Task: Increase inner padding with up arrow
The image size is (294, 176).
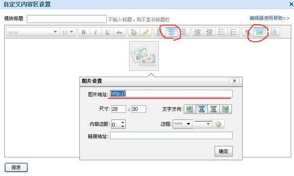Action: 123,122
